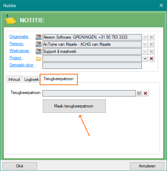Clear the Organisatie field with its X
Image resolution: width=167 pixels, height=171 pixels.
pos(151,37)
